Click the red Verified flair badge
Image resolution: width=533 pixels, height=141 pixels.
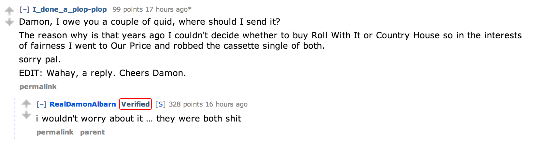pos(136,104)
